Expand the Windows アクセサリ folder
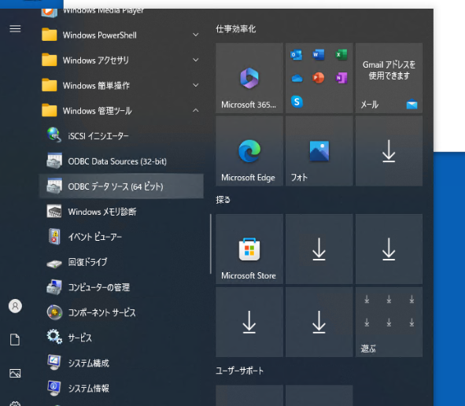 (121, 61)
